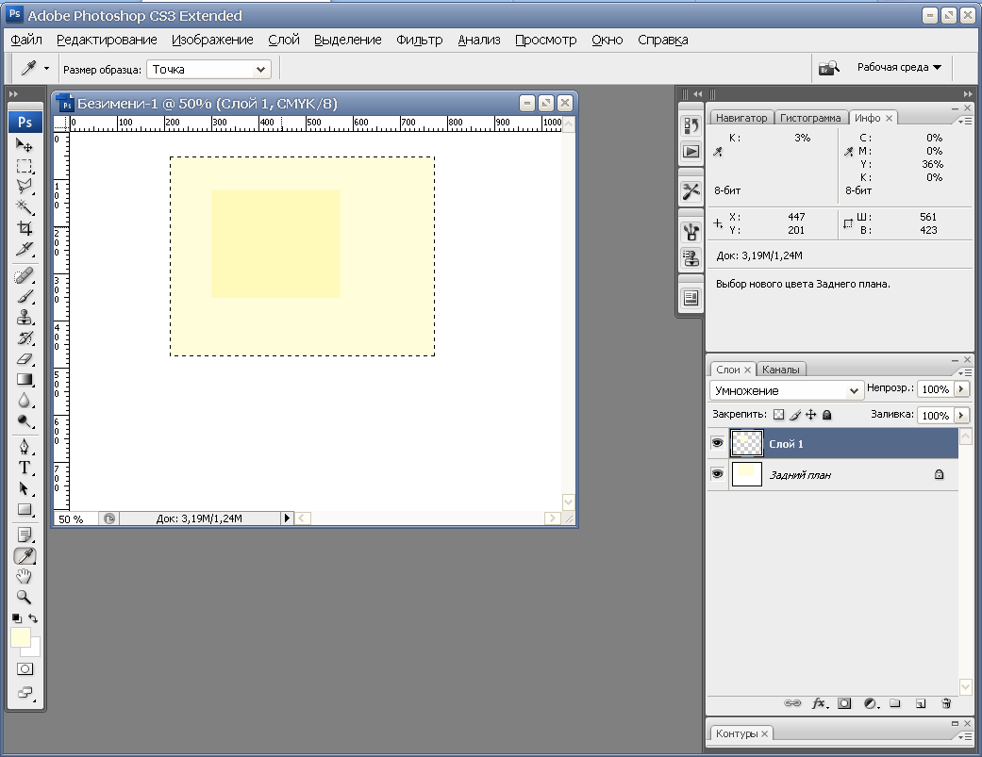Select the Crop tool
The image size is (982, 757).
point(25,228)
